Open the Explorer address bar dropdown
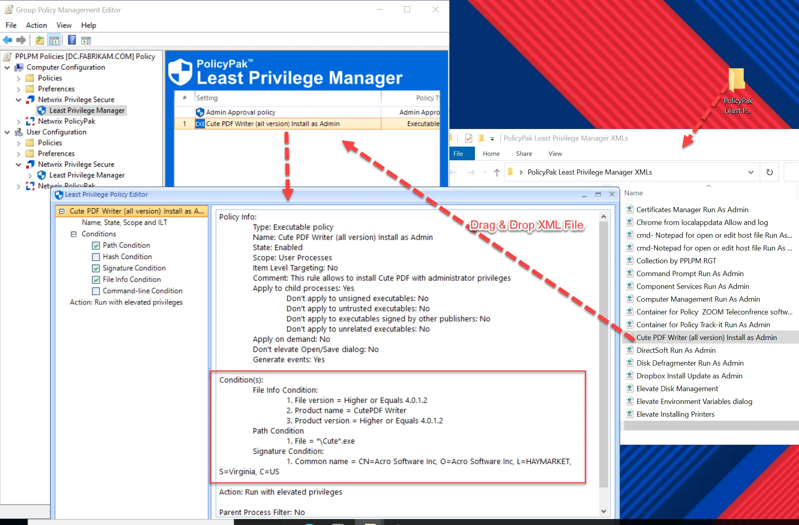The image size is (799, 525). click(x=750, y=172)
